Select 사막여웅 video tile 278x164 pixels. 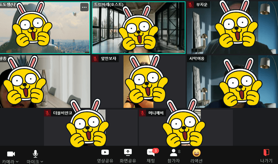pyautogui.click(x=232, y=82)
